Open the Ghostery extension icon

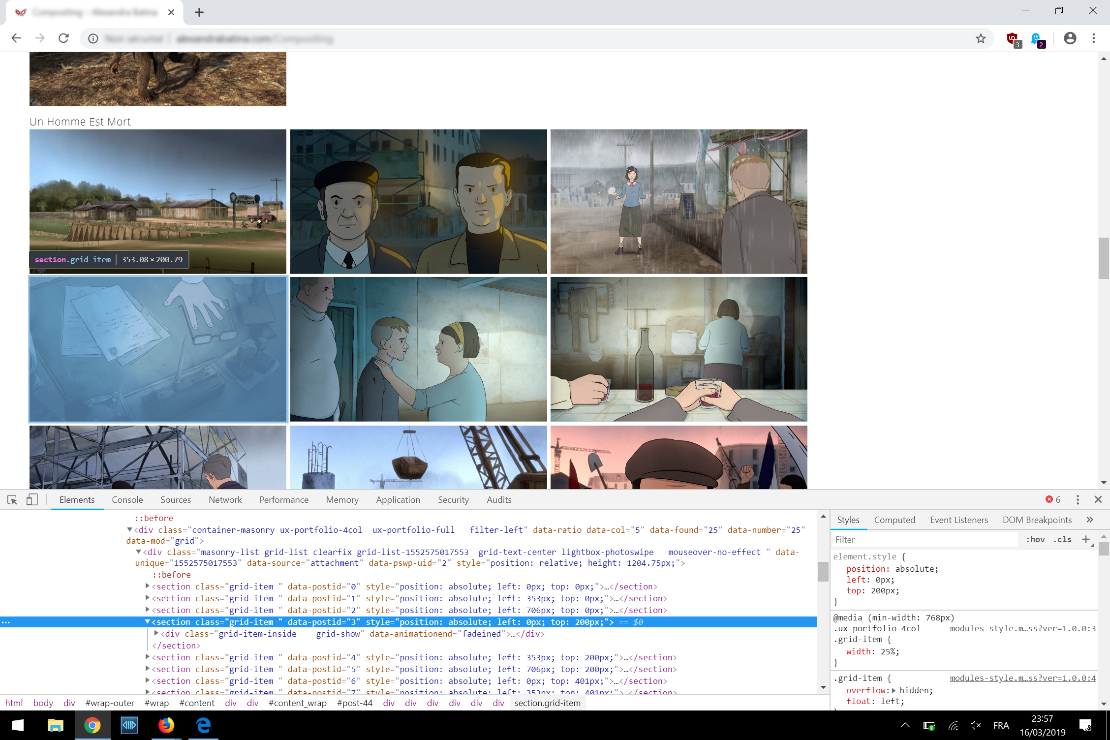(1037, 39)
